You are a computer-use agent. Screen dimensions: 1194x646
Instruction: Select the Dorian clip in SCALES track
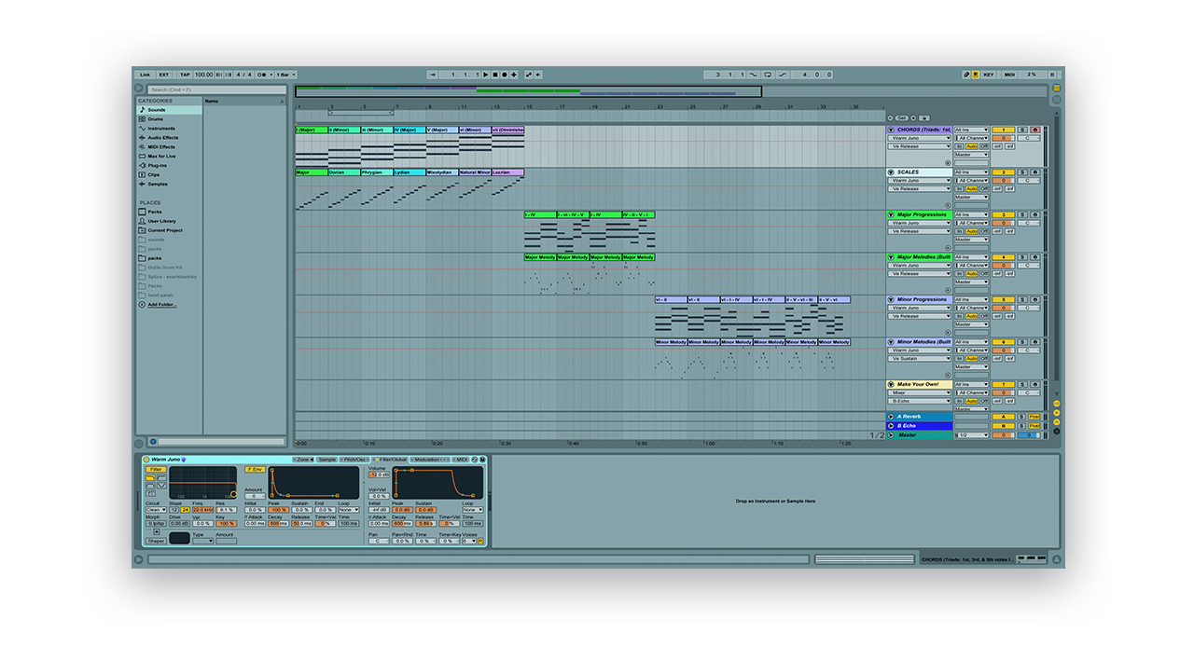point(344,172)
